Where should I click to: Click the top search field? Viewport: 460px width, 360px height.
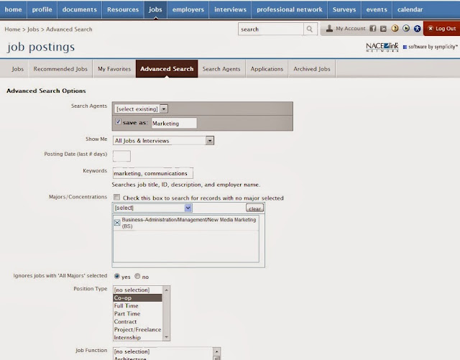(x=271, y=29)
